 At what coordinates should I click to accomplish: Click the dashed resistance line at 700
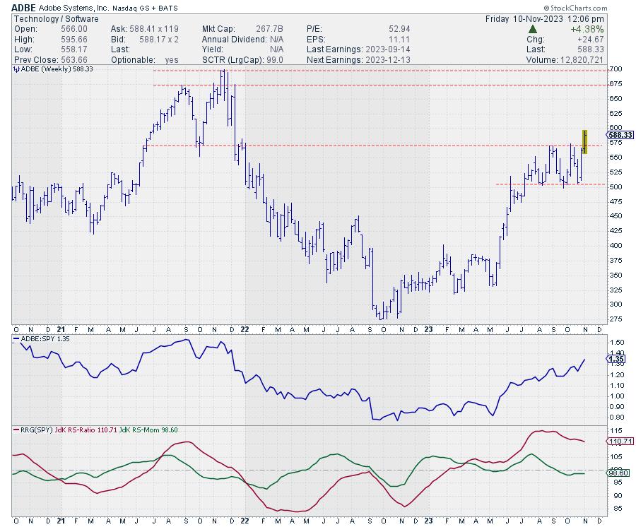tap(353, 71)
